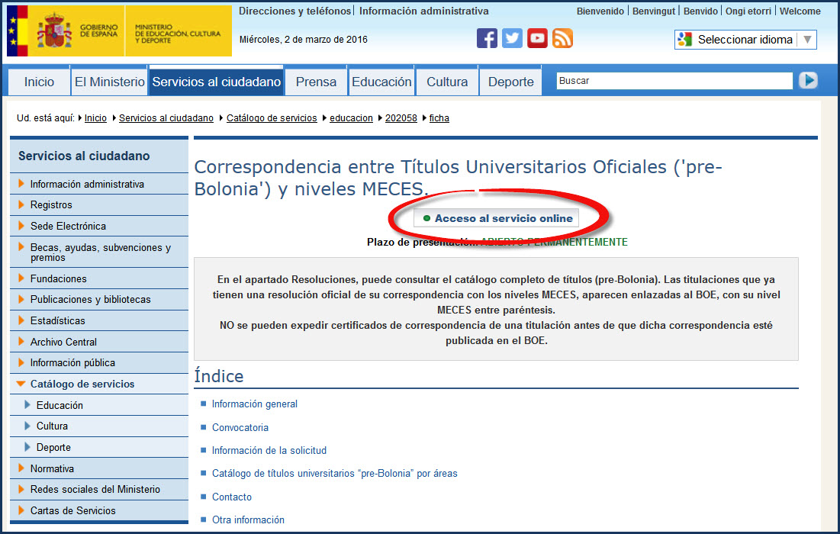Switch to the Cultura tab
The image size is (840, 534).
click(x=447, y=82)
